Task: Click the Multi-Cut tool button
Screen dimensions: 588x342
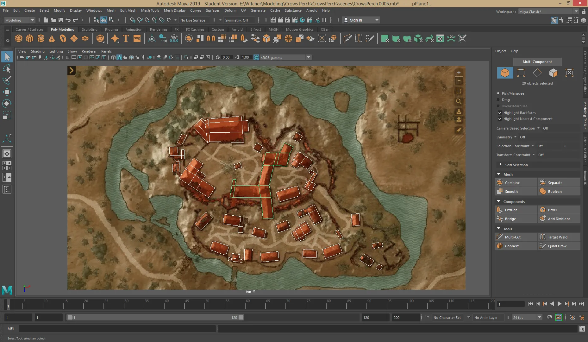Action: [x=516, y=237]
